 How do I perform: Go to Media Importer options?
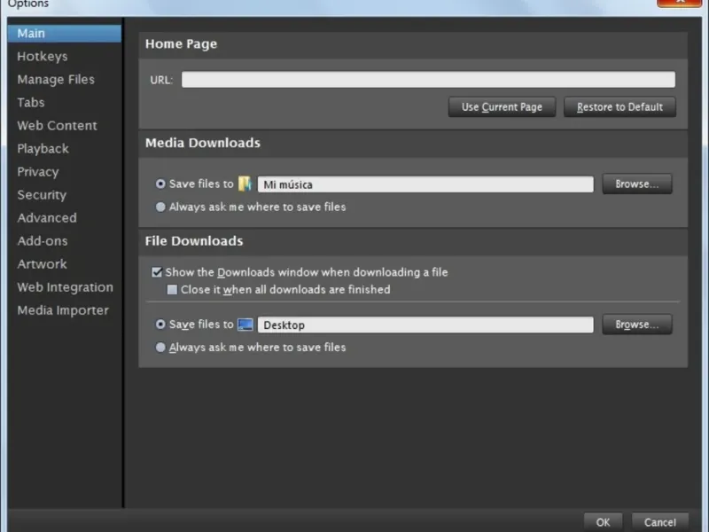tap(63, 310)
